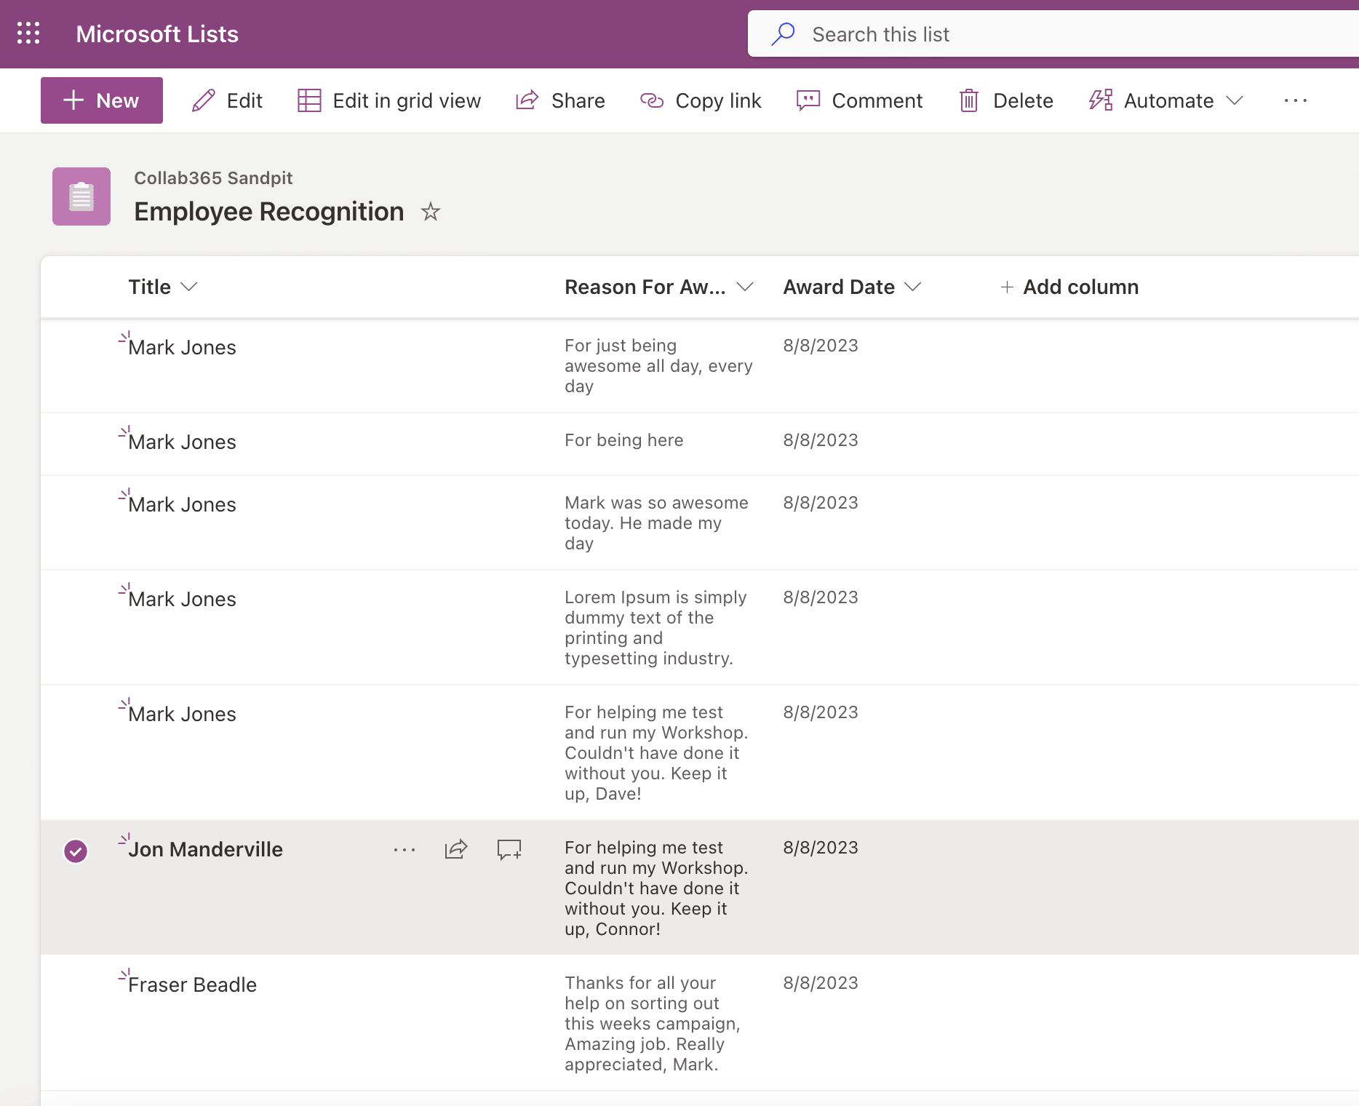Star the Employee Recognition list as favorite

coord(431,212)
